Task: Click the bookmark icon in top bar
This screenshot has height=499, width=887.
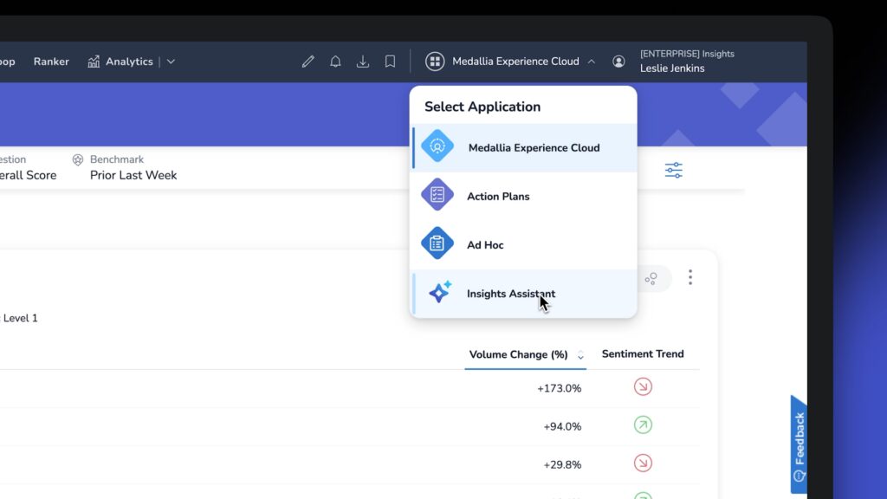Action: click(x=391, y=62)
